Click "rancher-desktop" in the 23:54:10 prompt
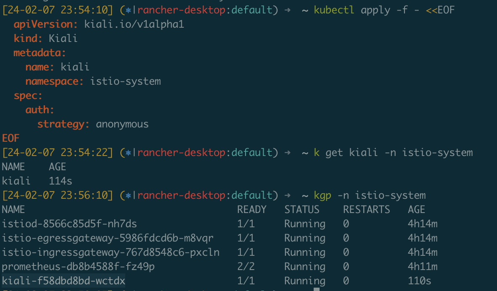Viewport: 497px width, 291px height. pyautogui.click(x=182, y=10)
